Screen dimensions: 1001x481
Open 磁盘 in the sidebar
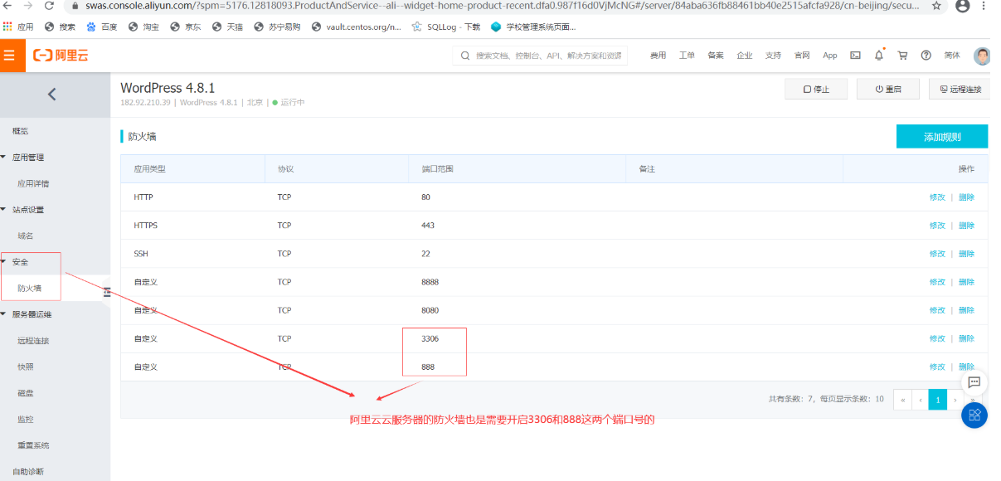point(26,393)
